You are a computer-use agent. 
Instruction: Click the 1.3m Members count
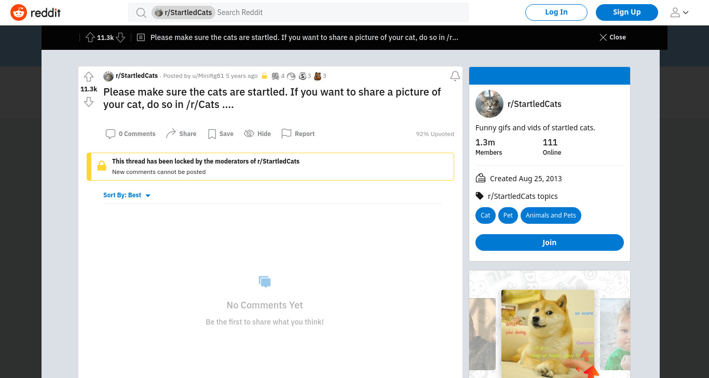488,147
